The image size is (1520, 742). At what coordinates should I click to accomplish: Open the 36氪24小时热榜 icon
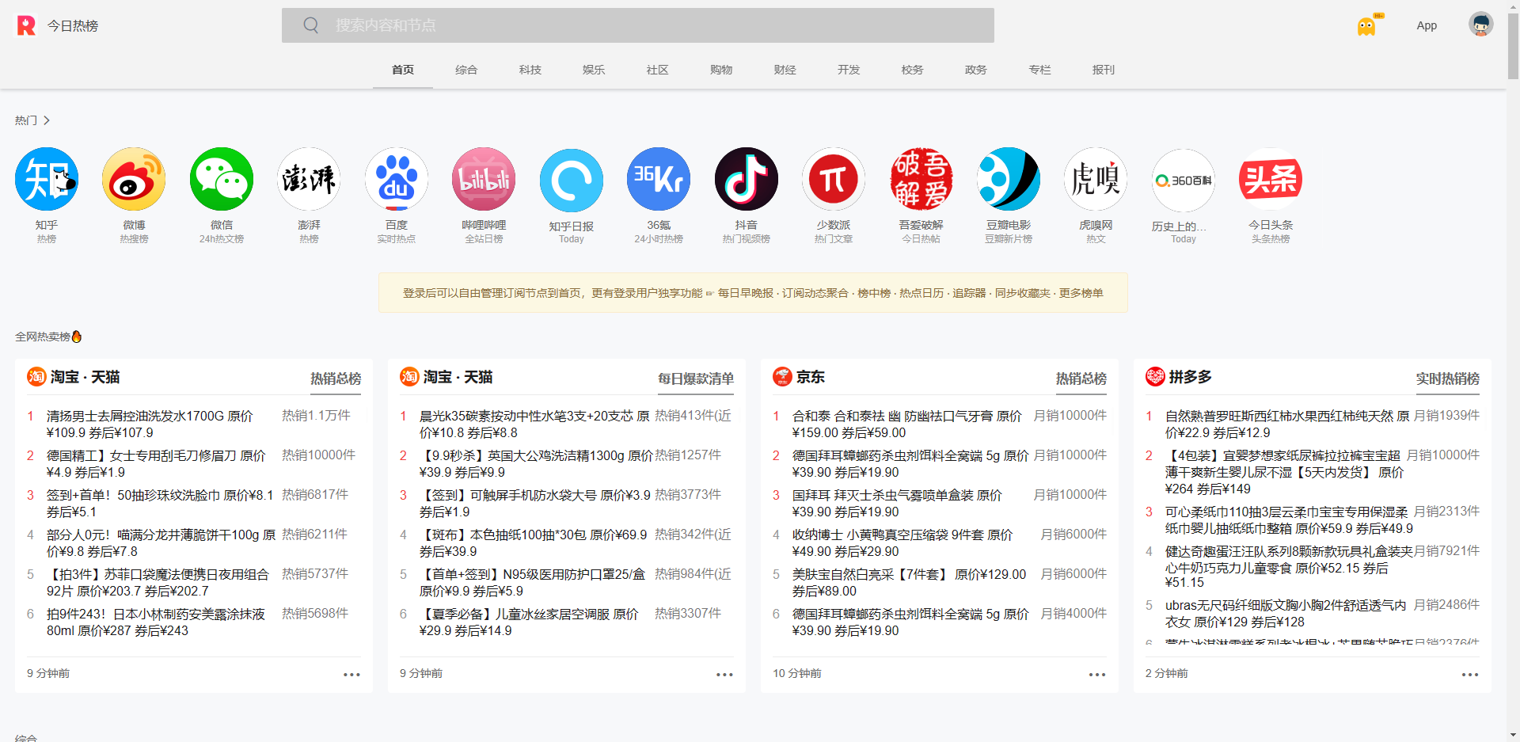point(659,179)
